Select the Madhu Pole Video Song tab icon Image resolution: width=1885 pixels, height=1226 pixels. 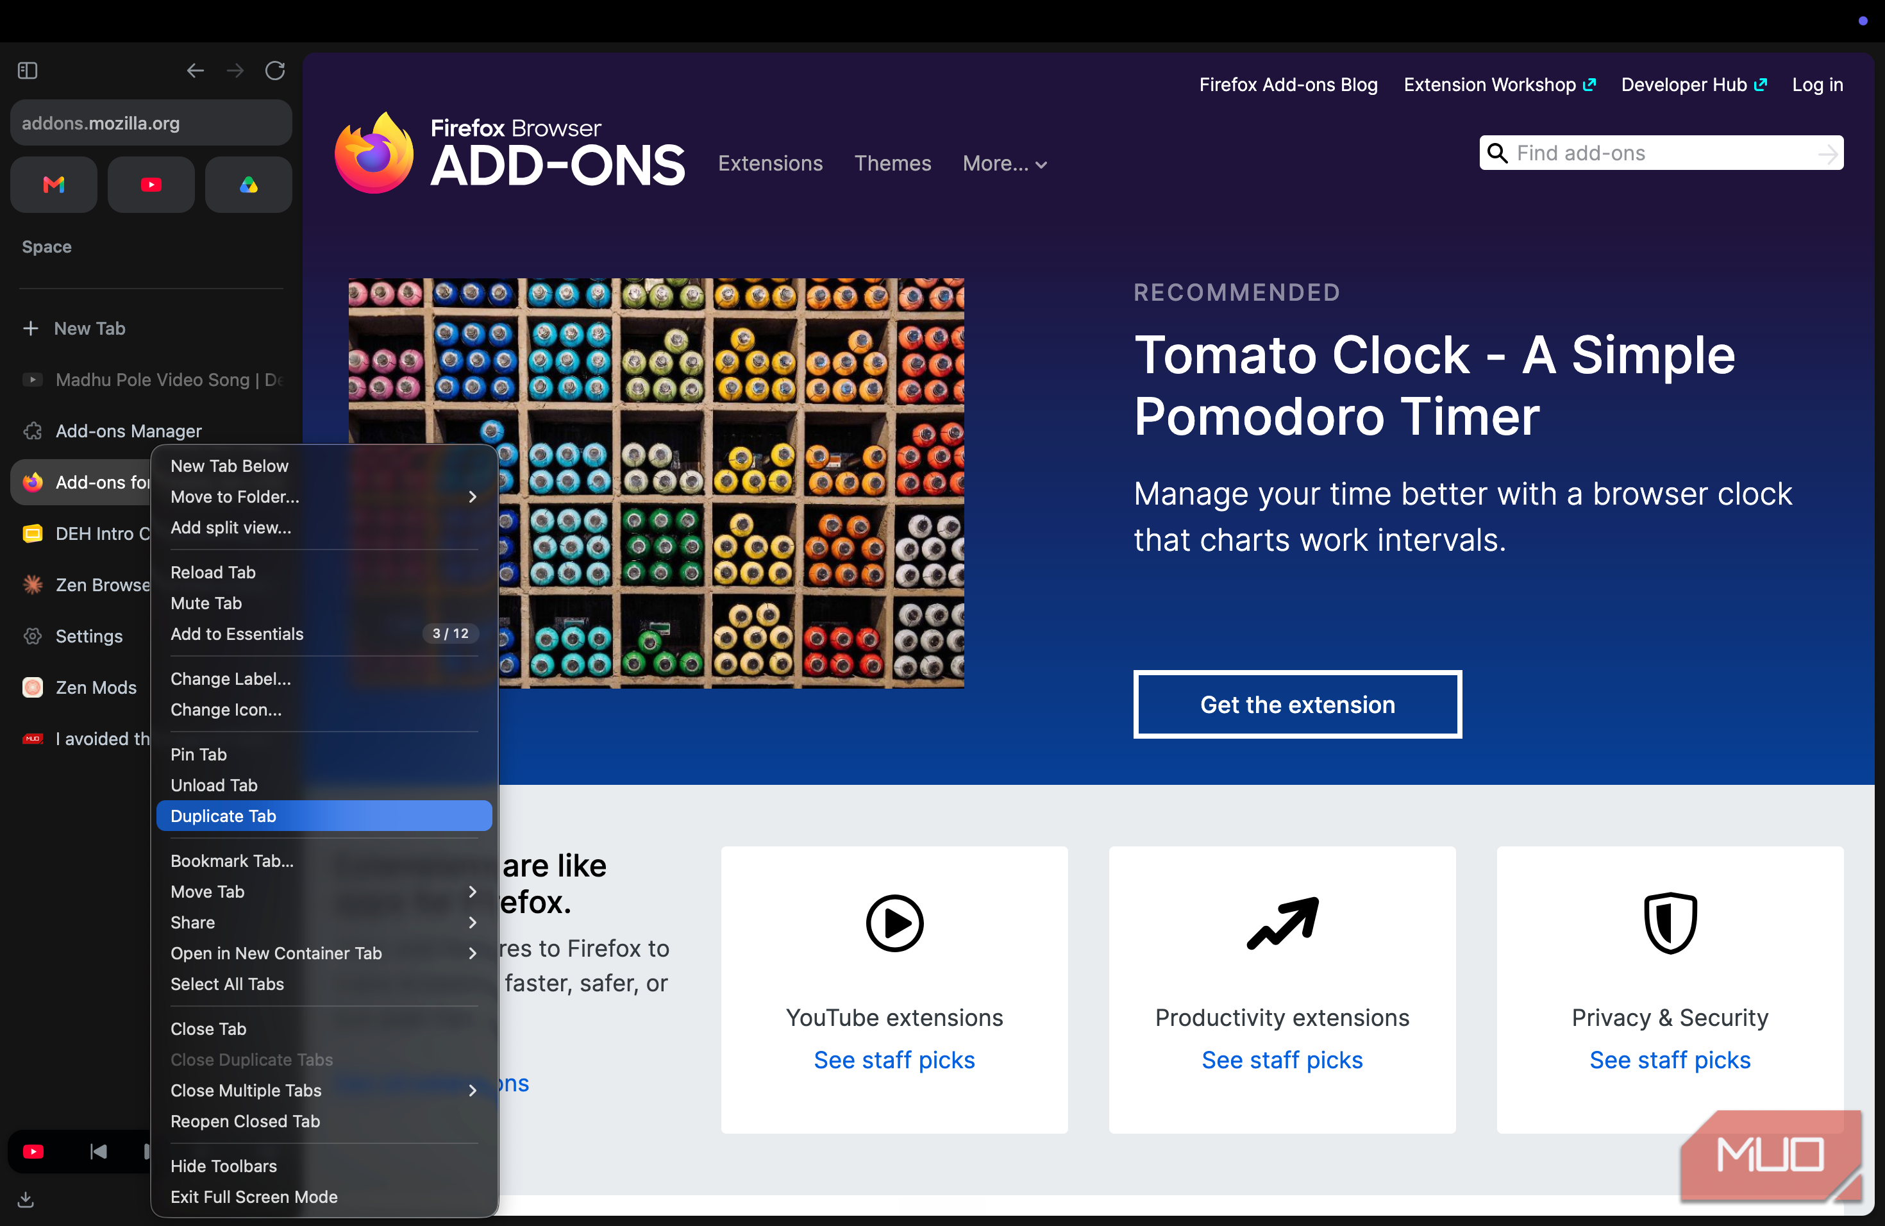[33, 380]
